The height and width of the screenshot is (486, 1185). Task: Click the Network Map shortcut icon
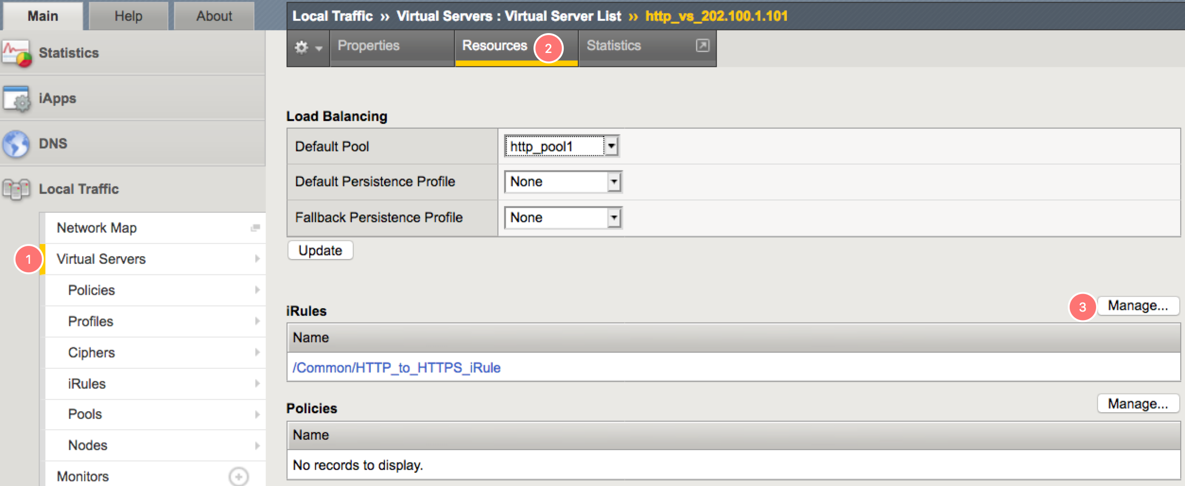[x=254, y=227]
